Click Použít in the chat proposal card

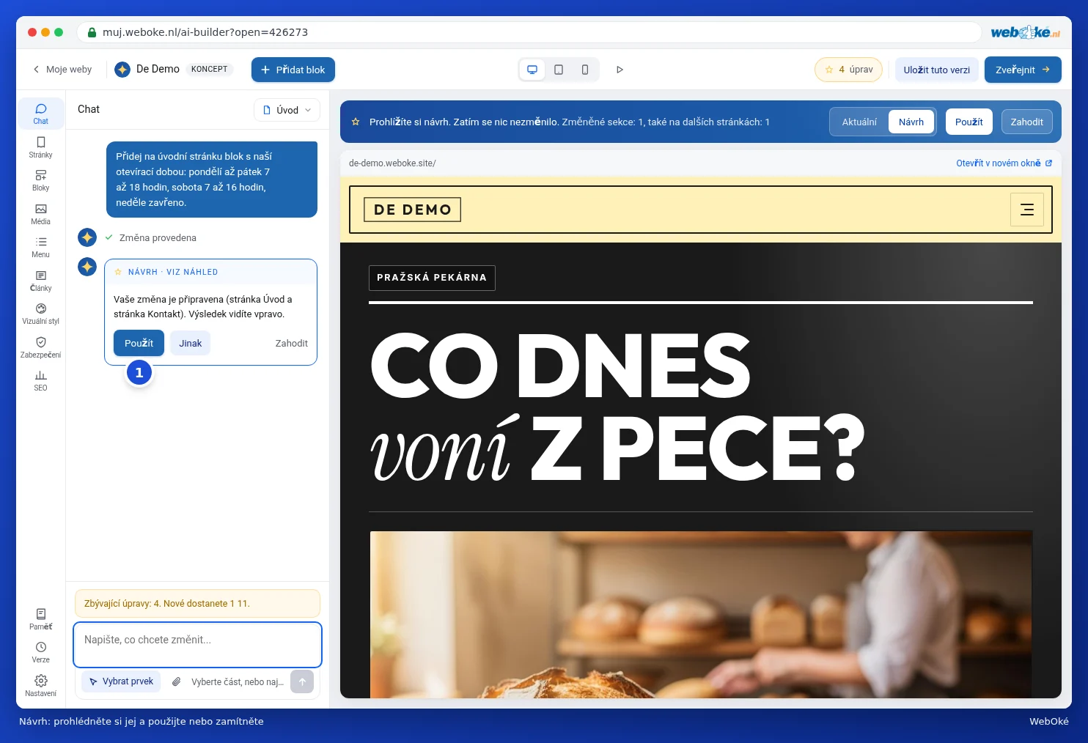click(139, 343)
